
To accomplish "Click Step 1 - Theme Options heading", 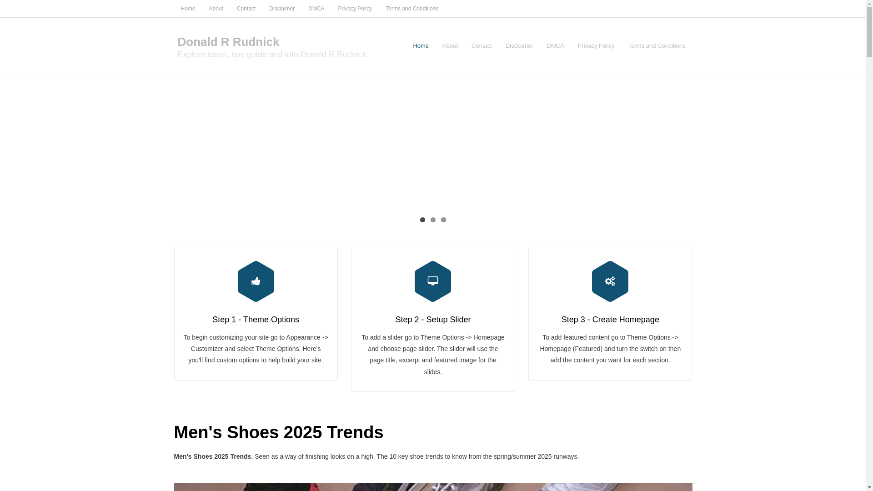I will (256, 320).
